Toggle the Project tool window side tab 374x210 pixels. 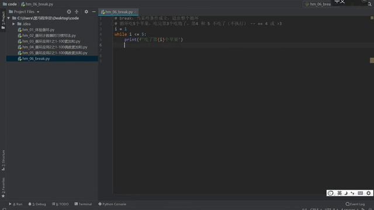[3, 20]
